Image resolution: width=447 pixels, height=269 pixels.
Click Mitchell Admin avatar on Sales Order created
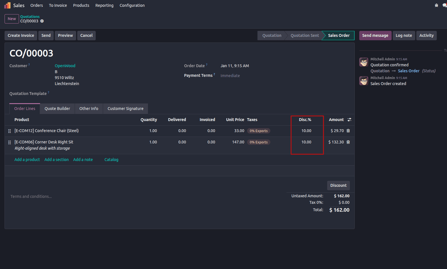(x=364, y=81)
